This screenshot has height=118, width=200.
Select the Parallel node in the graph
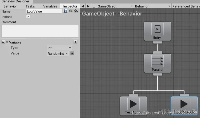[158, 63]
